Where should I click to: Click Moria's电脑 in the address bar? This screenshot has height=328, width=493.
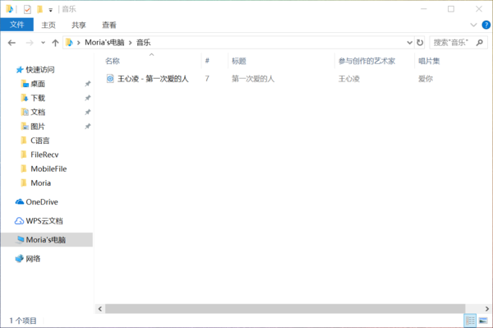pyautogui.click(x=104, y=43)
